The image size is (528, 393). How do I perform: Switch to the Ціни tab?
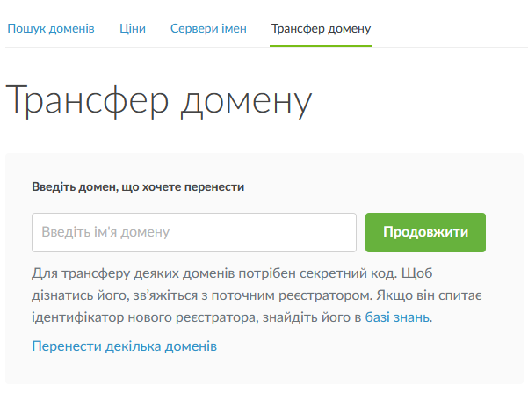click(133, 28)
